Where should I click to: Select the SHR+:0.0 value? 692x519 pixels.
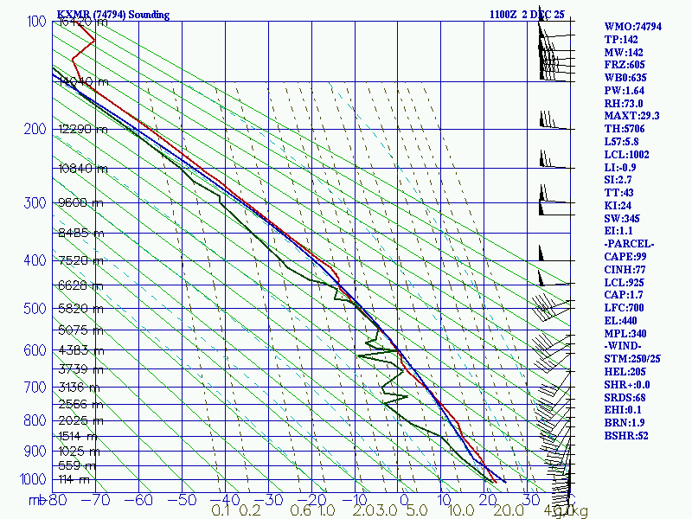627,384
